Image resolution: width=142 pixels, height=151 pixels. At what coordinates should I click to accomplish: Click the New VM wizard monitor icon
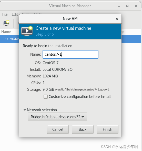27,31
